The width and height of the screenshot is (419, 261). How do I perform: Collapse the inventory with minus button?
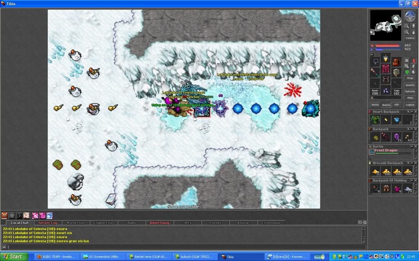[372, 55]
